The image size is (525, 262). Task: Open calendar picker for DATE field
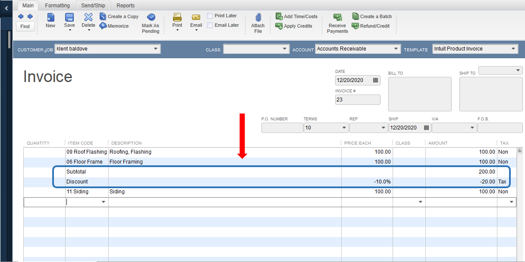click(x=375, y=80)
